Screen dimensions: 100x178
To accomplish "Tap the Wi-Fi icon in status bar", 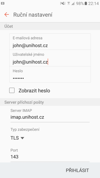I will click(x=69, y=4).
